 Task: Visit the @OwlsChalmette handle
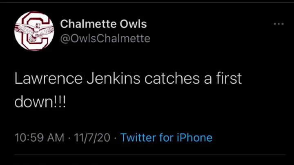tap(105, 38)
